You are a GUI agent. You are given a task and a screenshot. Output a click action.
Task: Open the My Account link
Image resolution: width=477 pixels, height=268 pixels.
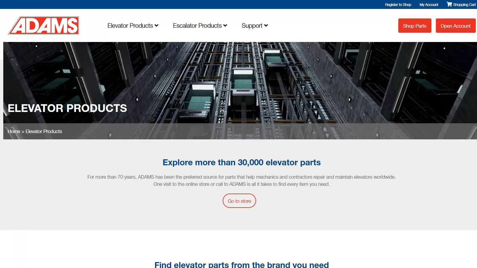[x=429, y=4]
